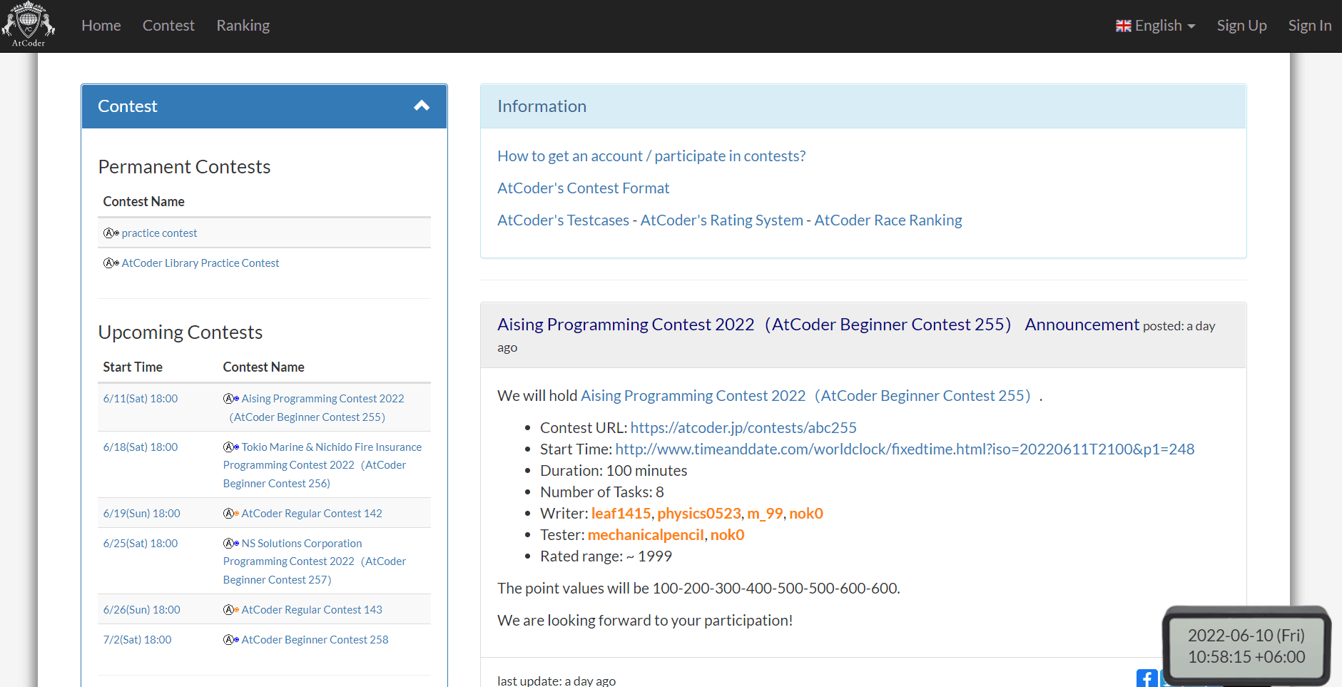Click orange rating icon beside Regular Contest 142
This screenshot has height=687, width=1342.
coord(231,514)
